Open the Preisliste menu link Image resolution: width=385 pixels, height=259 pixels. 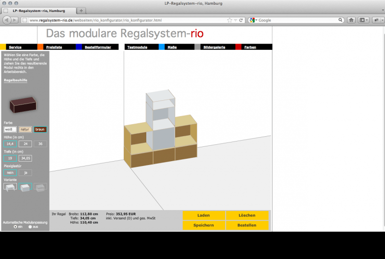tap(54, 47)
